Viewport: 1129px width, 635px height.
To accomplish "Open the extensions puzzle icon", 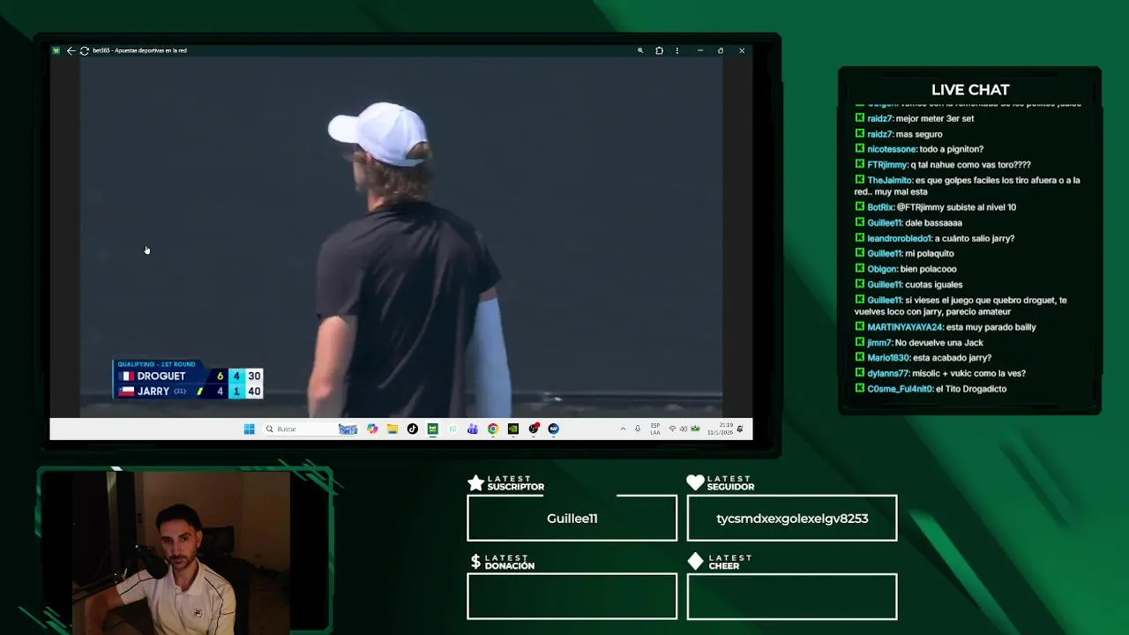I will (659, 50).
